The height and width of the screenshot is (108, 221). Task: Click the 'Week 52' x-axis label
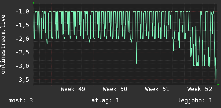coord(200,89)
